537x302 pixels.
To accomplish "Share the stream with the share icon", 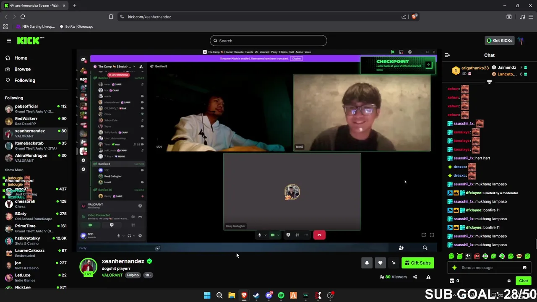I will click(x=415, y=277).
